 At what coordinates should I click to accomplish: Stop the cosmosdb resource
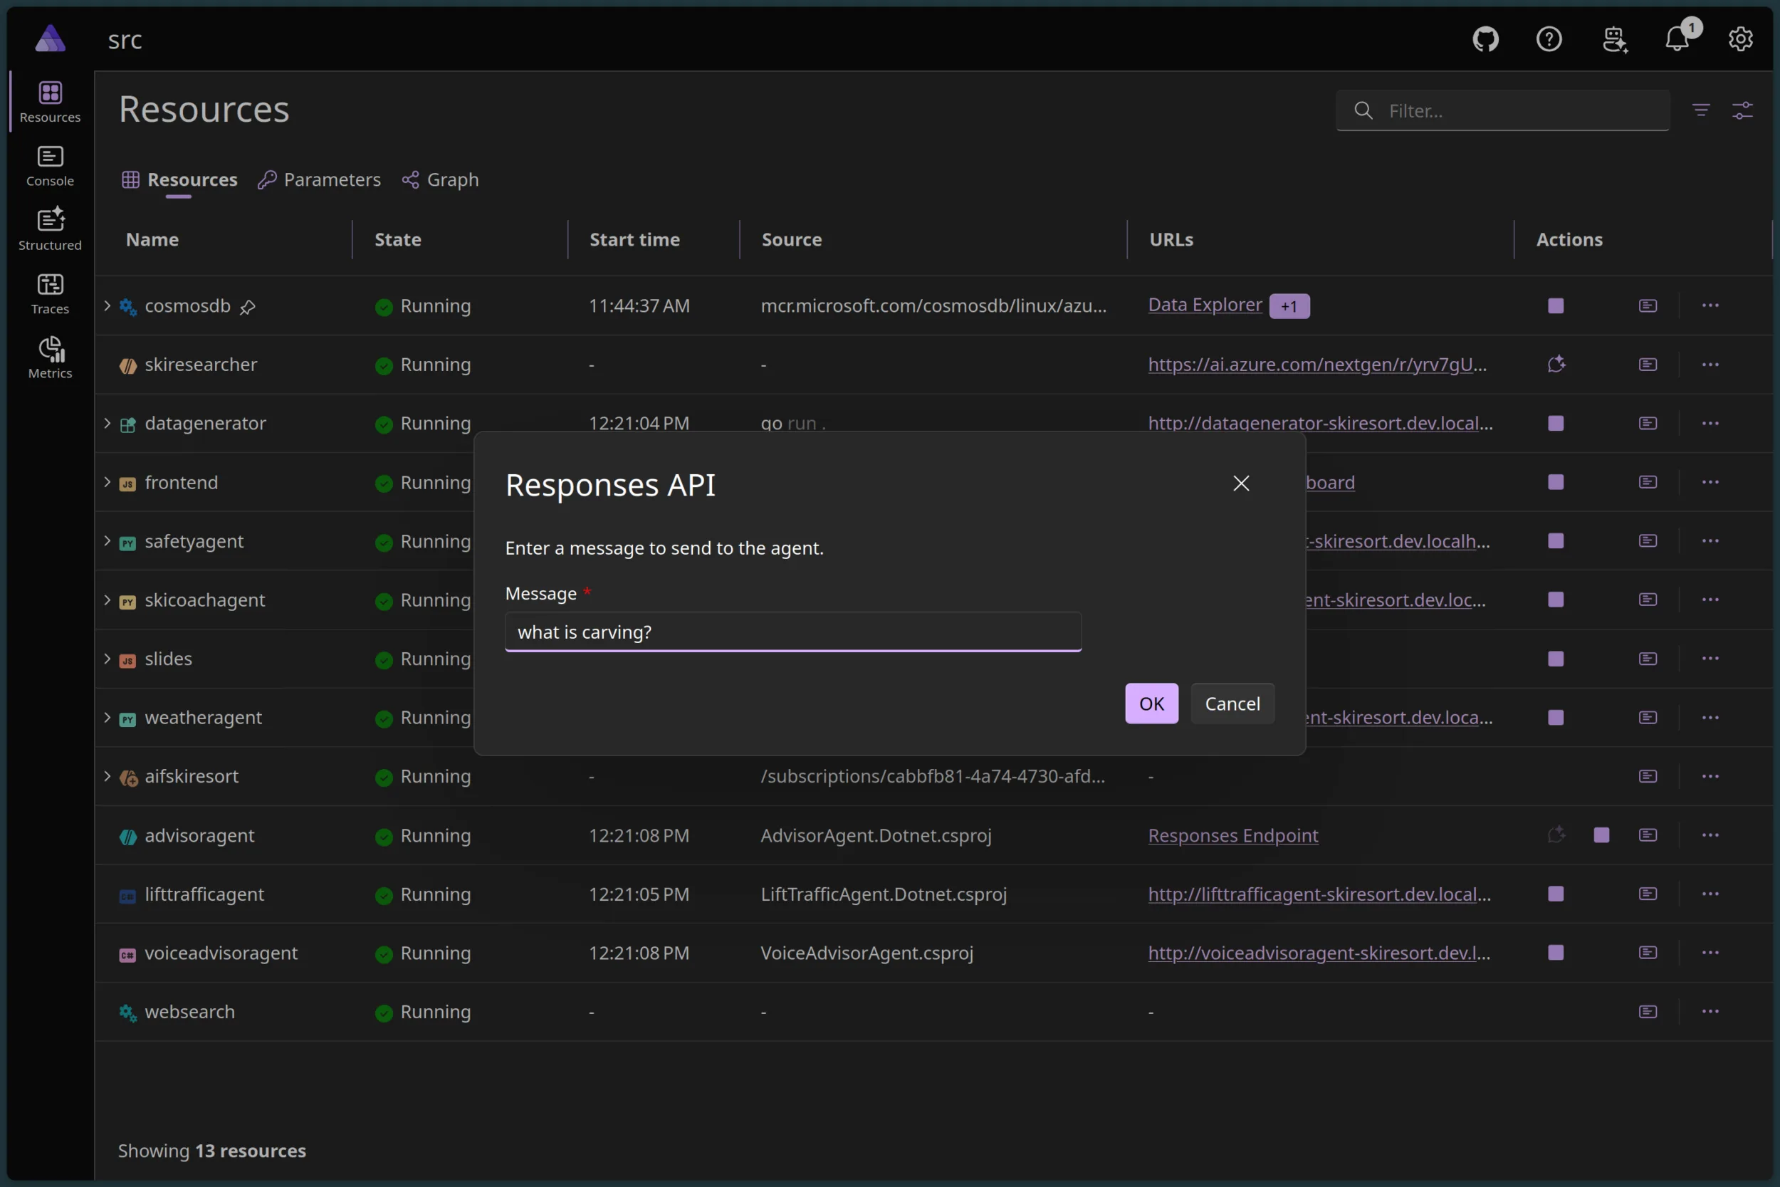pos(1555,306)
